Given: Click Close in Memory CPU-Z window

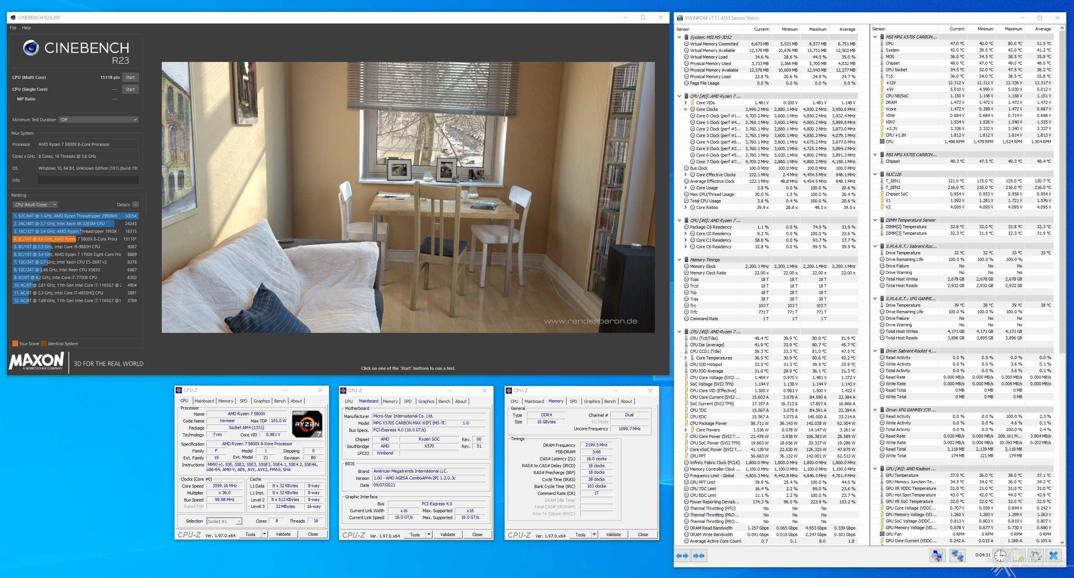Looking at the screenshot, I should [x=643, y=535].
